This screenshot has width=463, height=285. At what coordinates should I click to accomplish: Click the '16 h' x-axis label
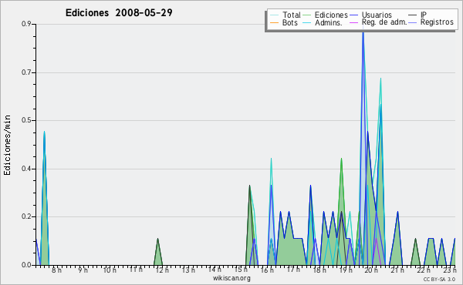(267, 270)
